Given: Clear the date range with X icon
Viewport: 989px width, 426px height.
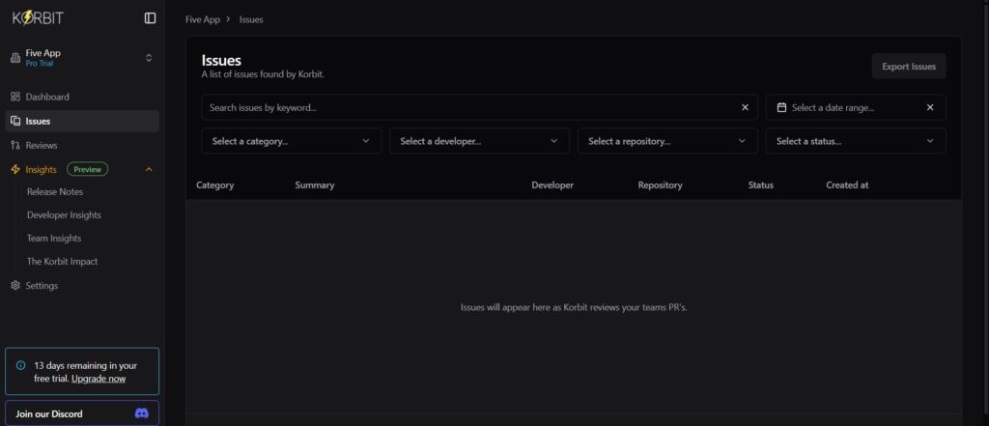Looking at the screenshot, I should click(930, 107).
